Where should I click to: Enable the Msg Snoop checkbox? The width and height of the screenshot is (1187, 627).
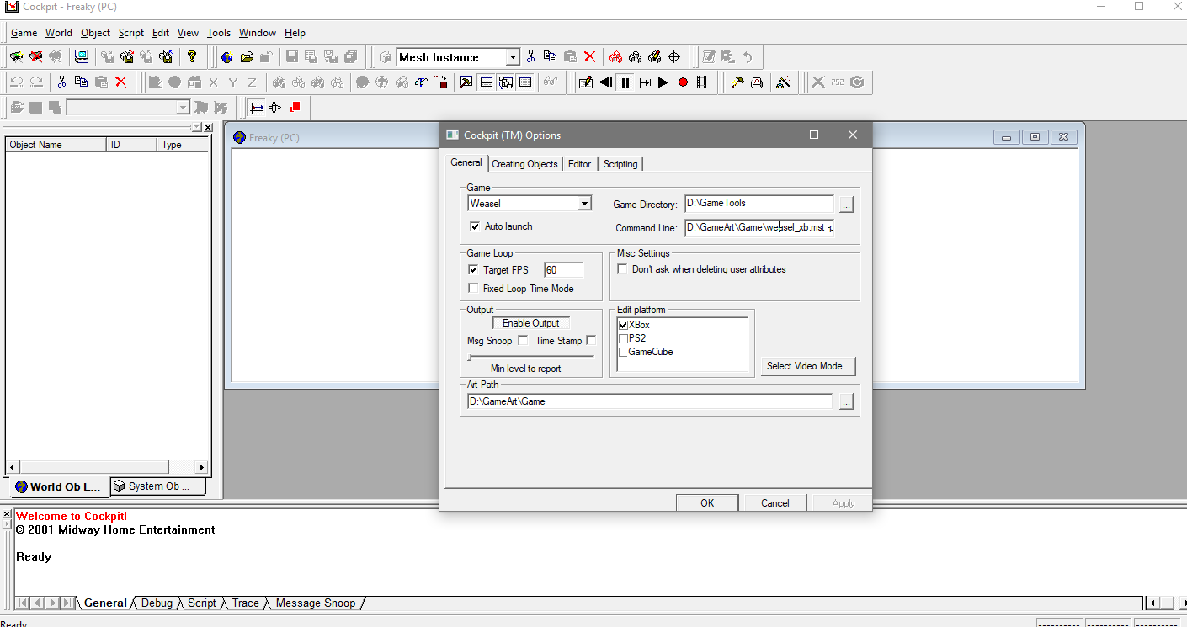(x=523, y=341)
